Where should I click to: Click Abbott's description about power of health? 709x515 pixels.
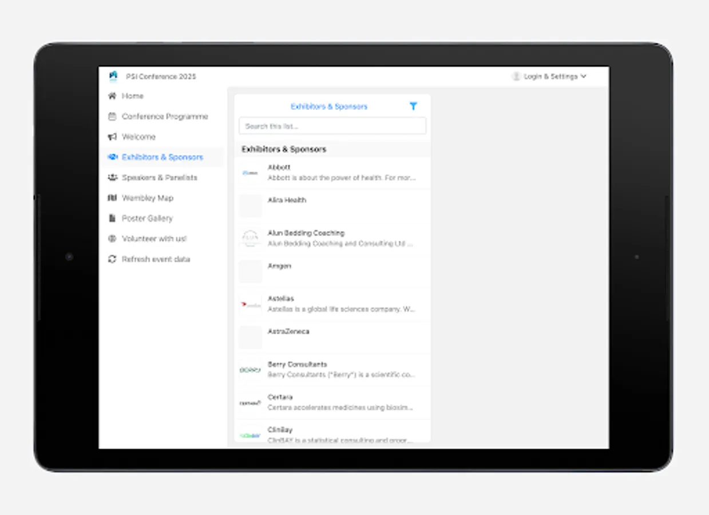[x=342, y=178]
